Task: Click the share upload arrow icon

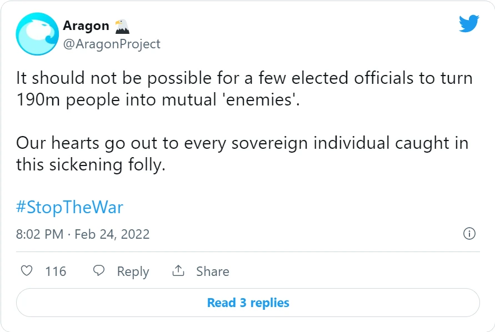Action: pos(178,271)
